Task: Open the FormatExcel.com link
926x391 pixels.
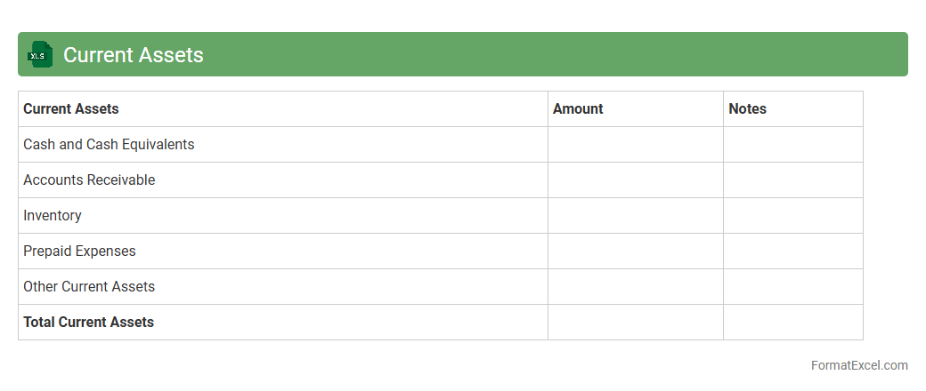Action: pos(858,365)
